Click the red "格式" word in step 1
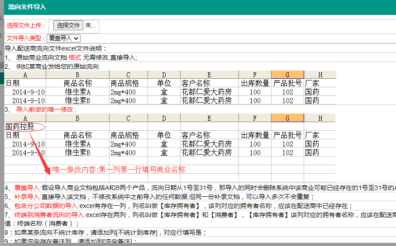 pos(75,57)
